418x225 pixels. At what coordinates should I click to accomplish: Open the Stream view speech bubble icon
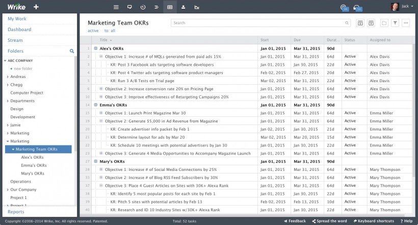[129, 7]
